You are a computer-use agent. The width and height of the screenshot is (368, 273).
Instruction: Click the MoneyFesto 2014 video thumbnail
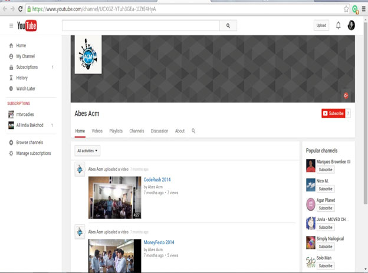point(115,256)
